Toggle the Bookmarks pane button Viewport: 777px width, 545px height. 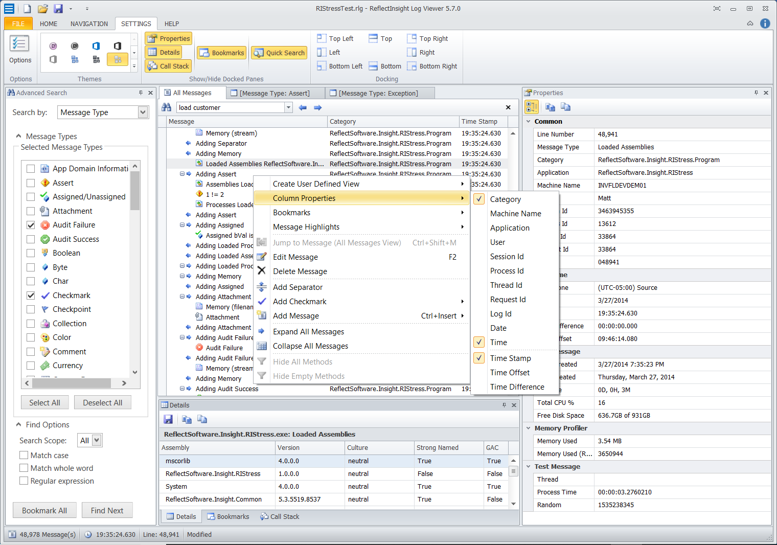(x=222, y=53)
